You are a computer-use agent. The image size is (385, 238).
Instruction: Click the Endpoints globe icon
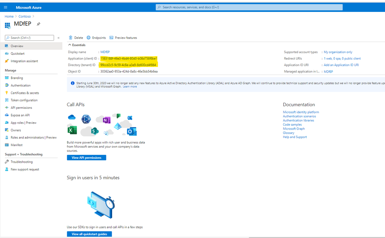coord(88,38)
